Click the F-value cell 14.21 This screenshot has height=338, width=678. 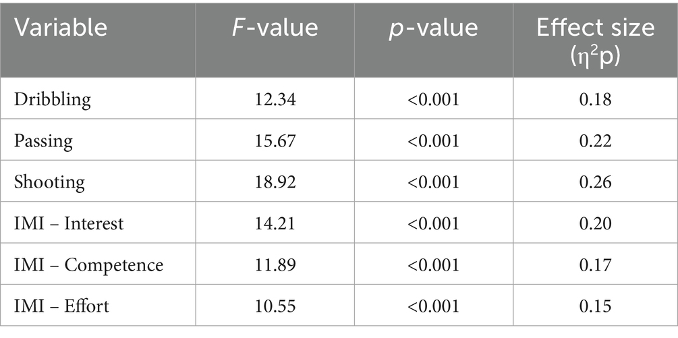[275, 223]
